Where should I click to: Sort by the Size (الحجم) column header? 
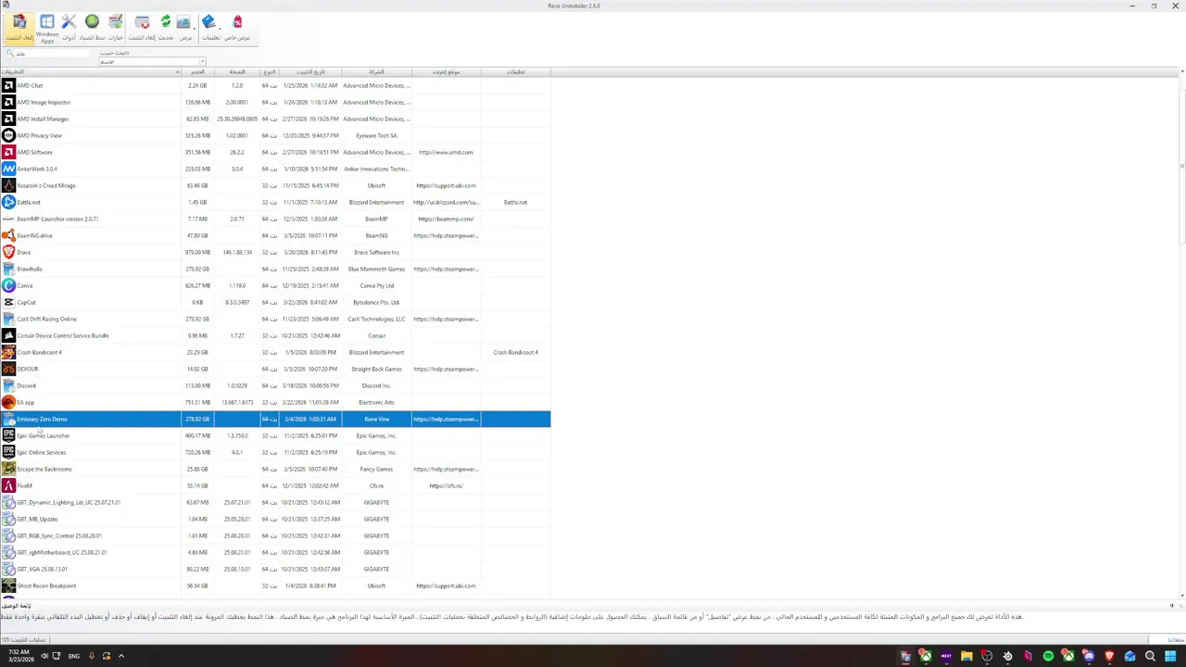point(197,72)
